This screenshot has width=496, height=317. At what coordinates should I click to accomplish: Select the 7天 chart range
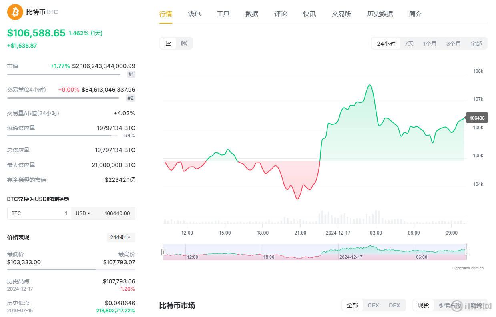409,44
